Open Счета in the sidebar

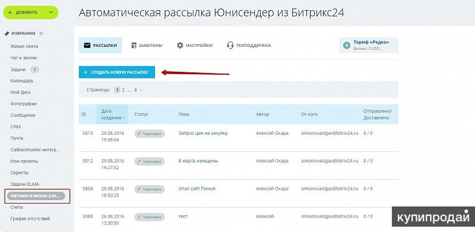(x=17, y=207)
